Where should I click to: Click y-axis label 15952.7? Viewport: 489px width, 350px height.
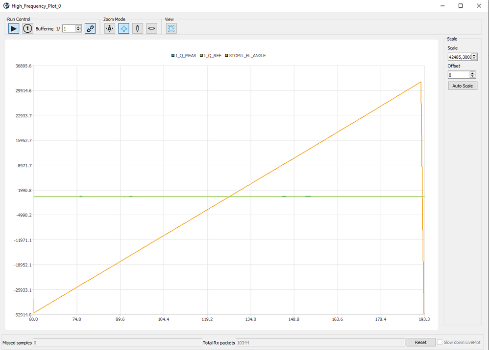(24, 140)
